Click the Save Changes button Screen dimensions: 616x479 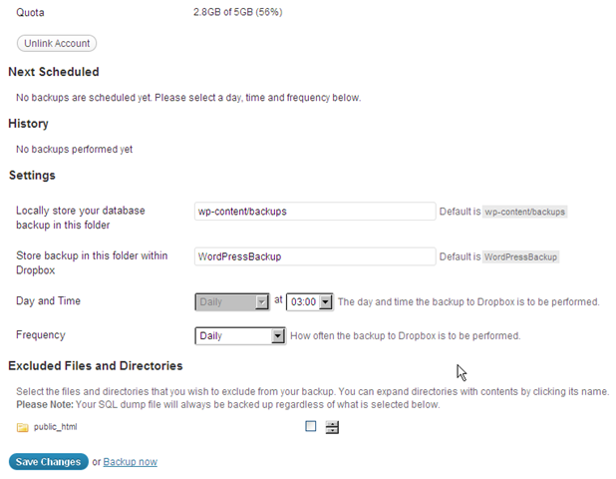[x=48, y=462]
